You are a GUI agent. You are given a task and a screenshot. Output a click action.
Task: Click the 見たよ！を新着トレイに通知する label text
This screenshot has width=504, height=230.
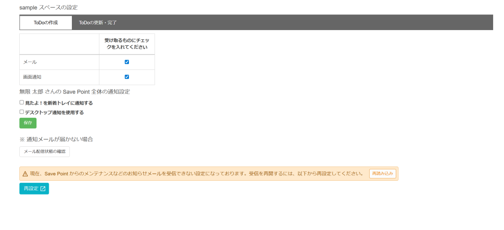[59, 103]
